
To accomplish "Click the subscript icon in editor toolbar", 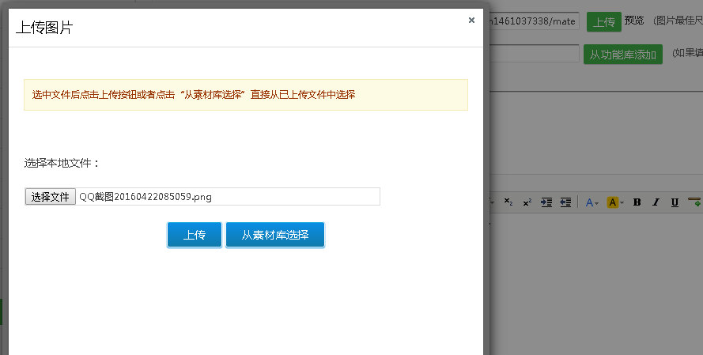I will (x=508, y=202).
